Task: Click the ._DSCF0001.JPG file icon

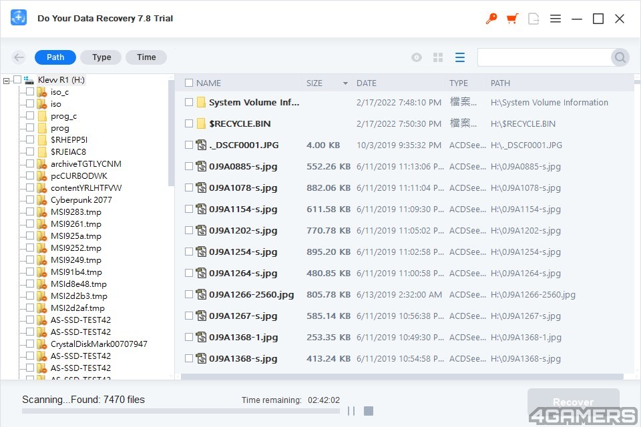Action: tap(201, 145)
